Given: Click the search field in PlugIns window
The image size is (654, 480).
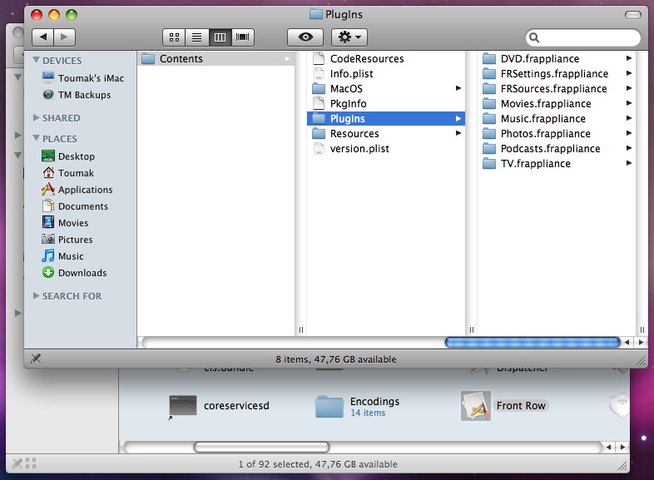Looking at the screenshot, I should tap(582, 38).
